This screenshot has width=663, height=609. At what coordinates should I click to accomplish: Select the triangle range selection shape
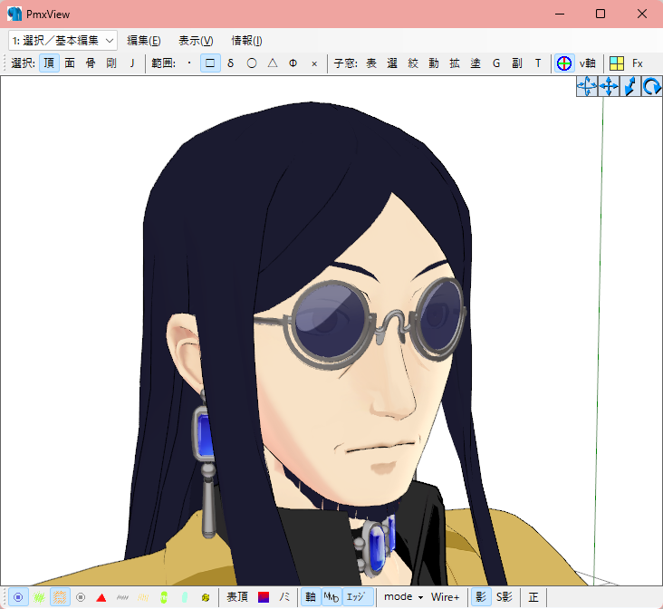(272, 63)
